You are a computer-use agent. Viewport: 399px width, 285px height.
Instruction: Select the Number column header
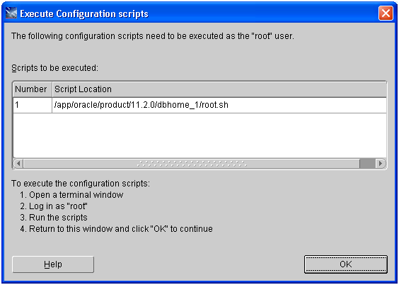coord(33,89)
